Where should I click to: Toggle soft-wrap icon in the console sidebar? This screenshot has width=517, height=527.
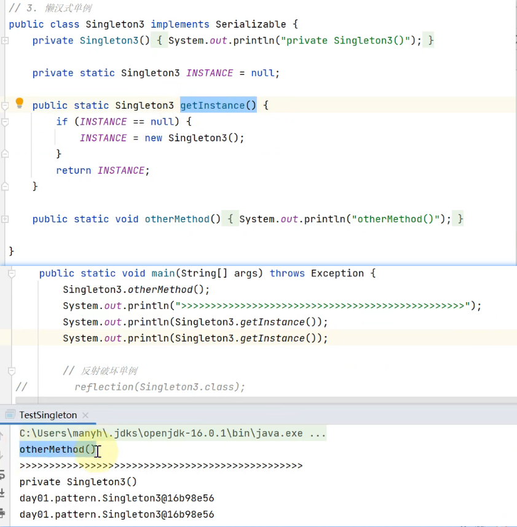pos(3,474)
